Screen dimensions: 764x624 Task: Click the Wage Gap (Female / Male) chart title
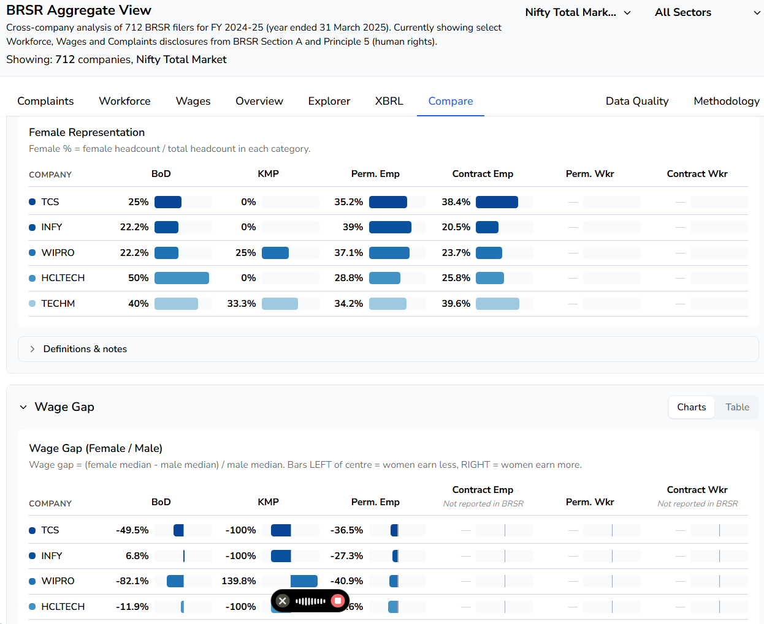[x=96, y=448]
